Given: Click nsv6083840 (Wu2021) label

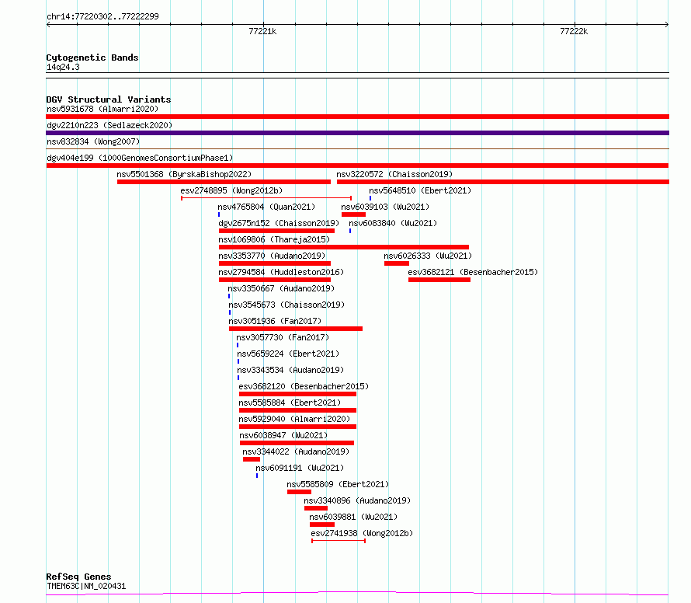Looking at the screenshot, I should pyautogui.click(x=393, y=223).
